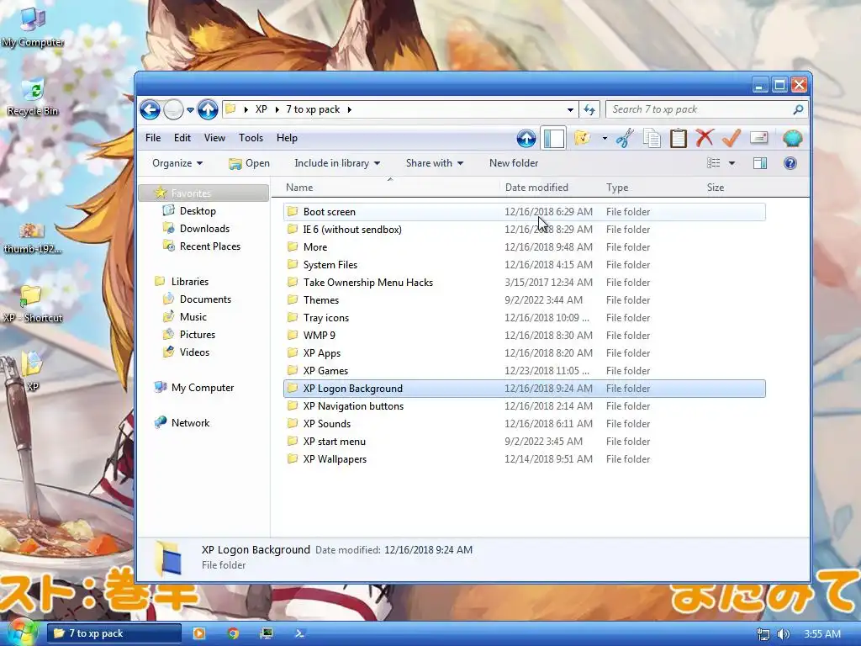Open the Tools menu
This screenshot has width=861, height=646.
pyautogui.click(x=251, y=138)
